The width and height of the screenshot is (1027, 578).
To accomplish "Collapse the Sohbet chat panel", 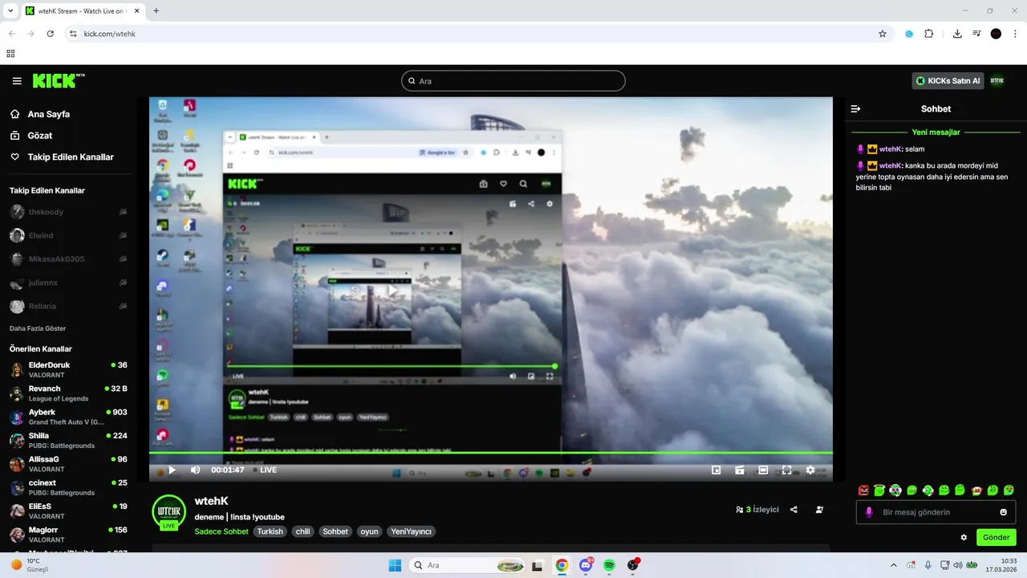I will (855, 108).
